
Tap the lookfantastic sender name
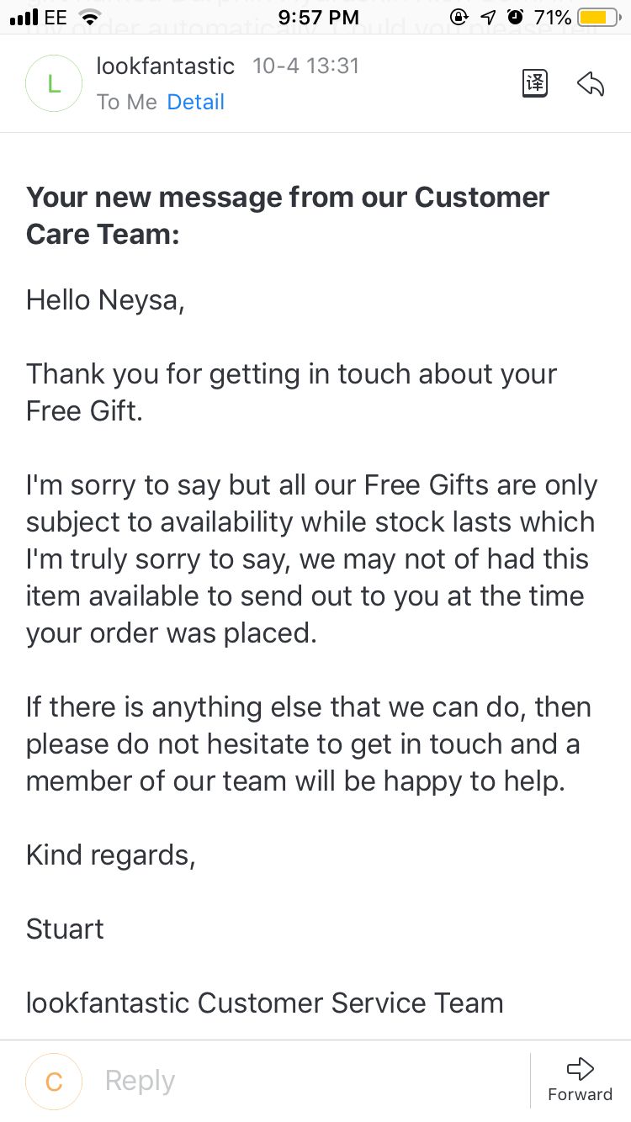tap(166, 66)
